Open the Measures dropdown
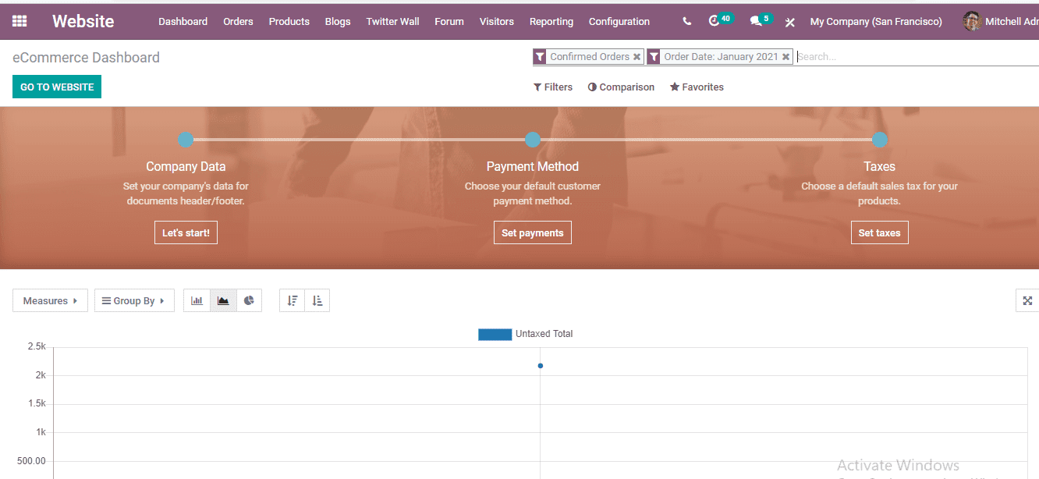Viewport: 1039px width, 479px height. [x=50, y=300]
